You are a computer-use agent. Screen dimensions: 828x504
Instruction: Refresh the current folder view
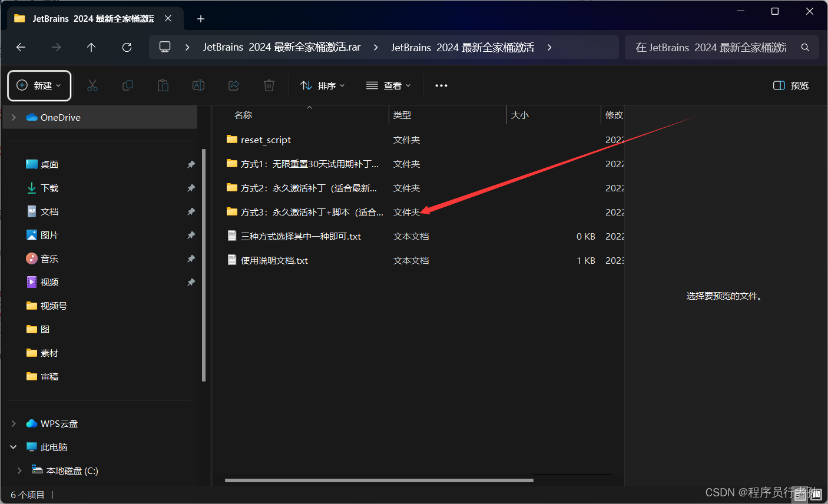(127, 47)
